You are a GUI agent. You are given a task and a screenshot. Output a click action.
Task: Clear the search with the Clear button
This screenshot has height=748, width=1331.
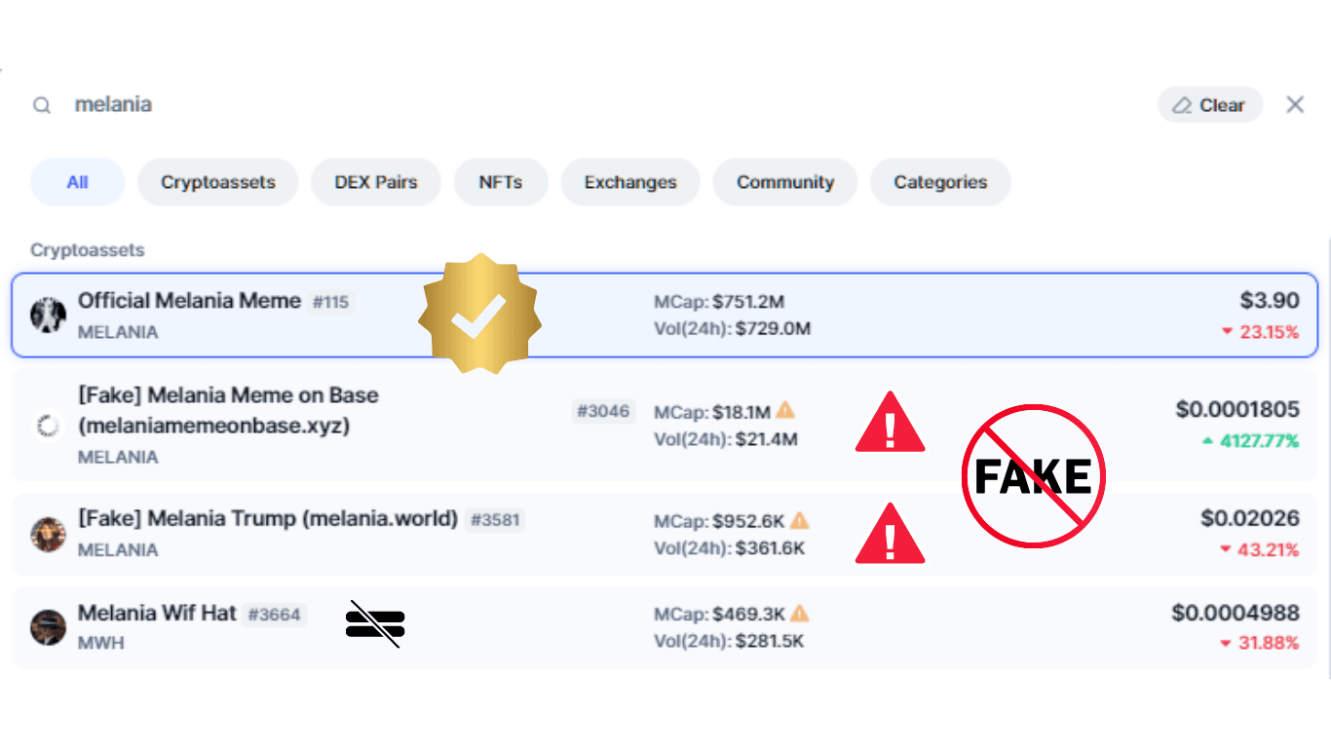[x=1209, y=105]
